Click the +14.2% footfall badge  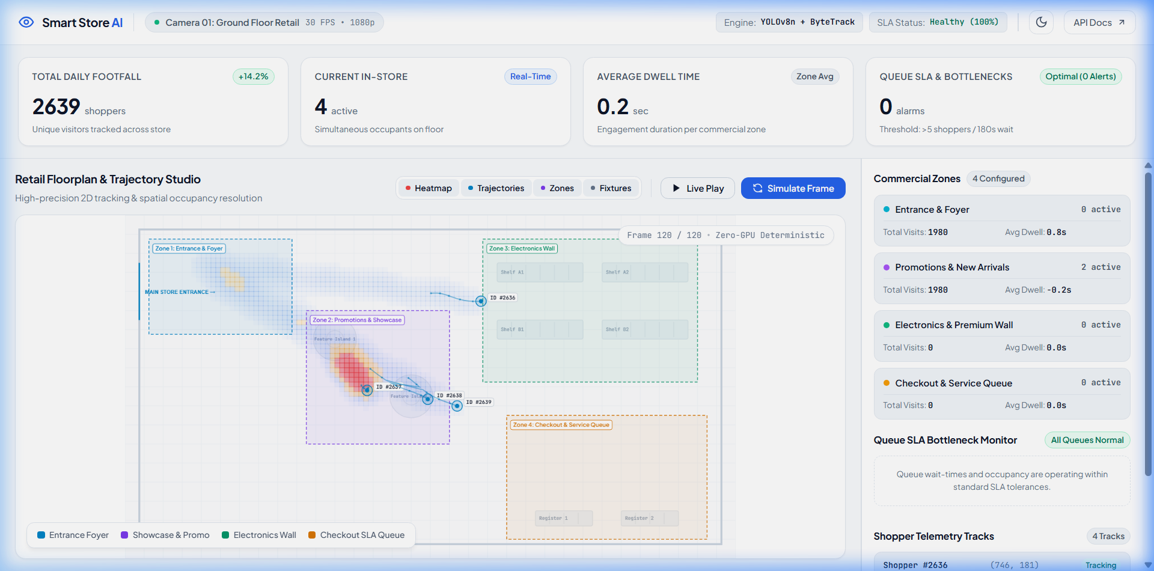point(253,76)
